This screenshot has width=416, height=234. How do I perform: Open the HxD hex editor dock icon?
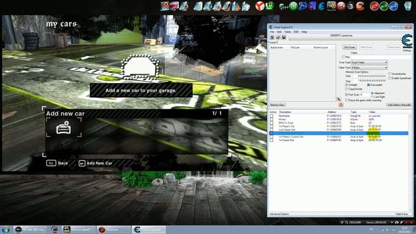click(331, 6)
